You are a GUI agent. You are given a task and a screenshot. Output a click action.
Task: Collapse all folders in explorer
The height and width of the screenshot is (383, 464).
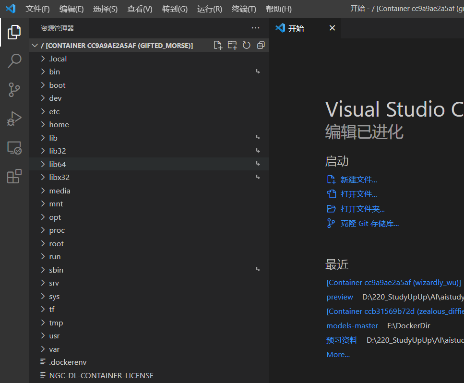pos(261,45)
